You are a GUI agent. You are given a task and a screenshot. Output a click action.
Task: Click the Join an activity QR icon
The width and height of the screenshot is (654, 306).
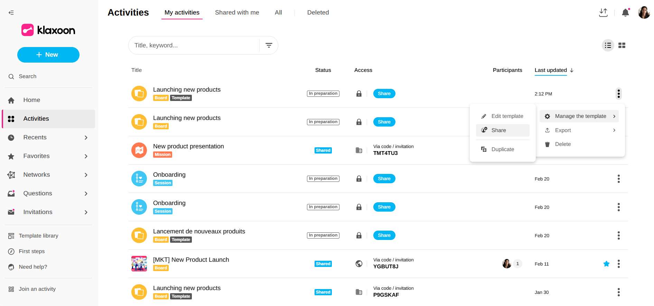[x=11, y=289]
